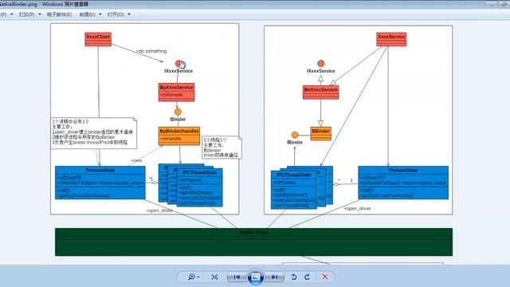The width and height of the screenshot is (510, 287).
Task: Click the BpBinder(handle) class box
Action: click(179, 136)
